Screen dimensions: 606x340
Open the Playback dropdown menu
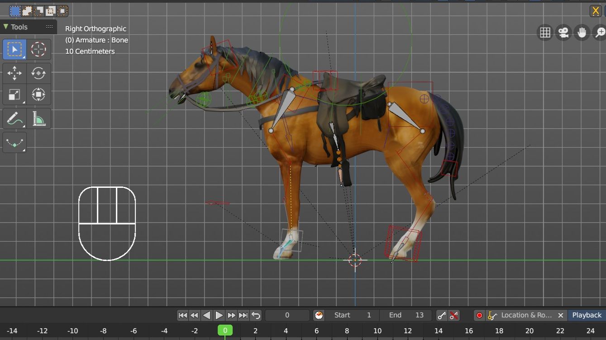pyautogui.click(x=587, y=315)
